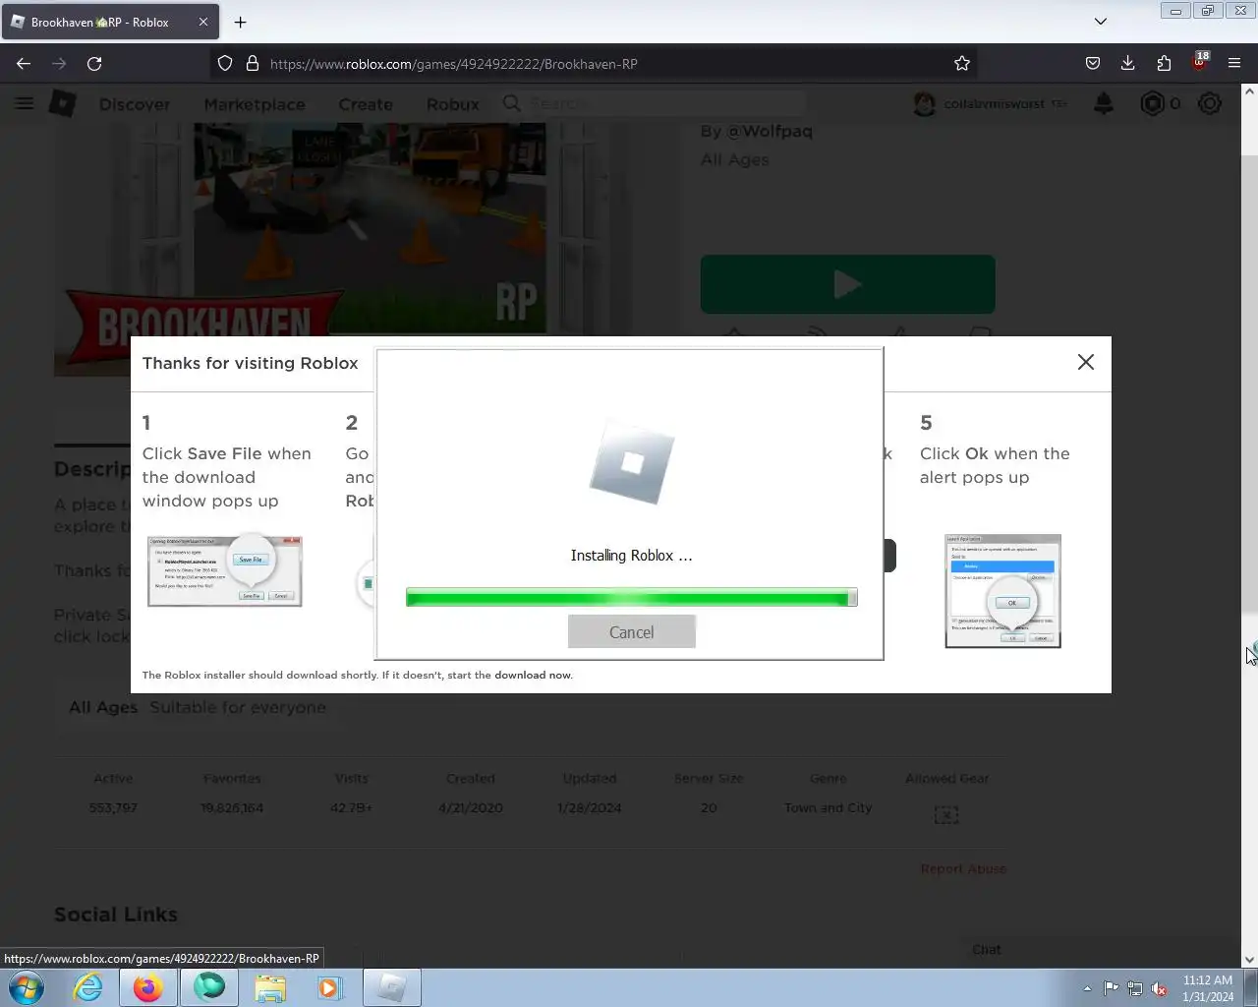Open the collabvmisworst profile avatar
This screenshot has height=1007, width=1258.
[x=924, y=103]
